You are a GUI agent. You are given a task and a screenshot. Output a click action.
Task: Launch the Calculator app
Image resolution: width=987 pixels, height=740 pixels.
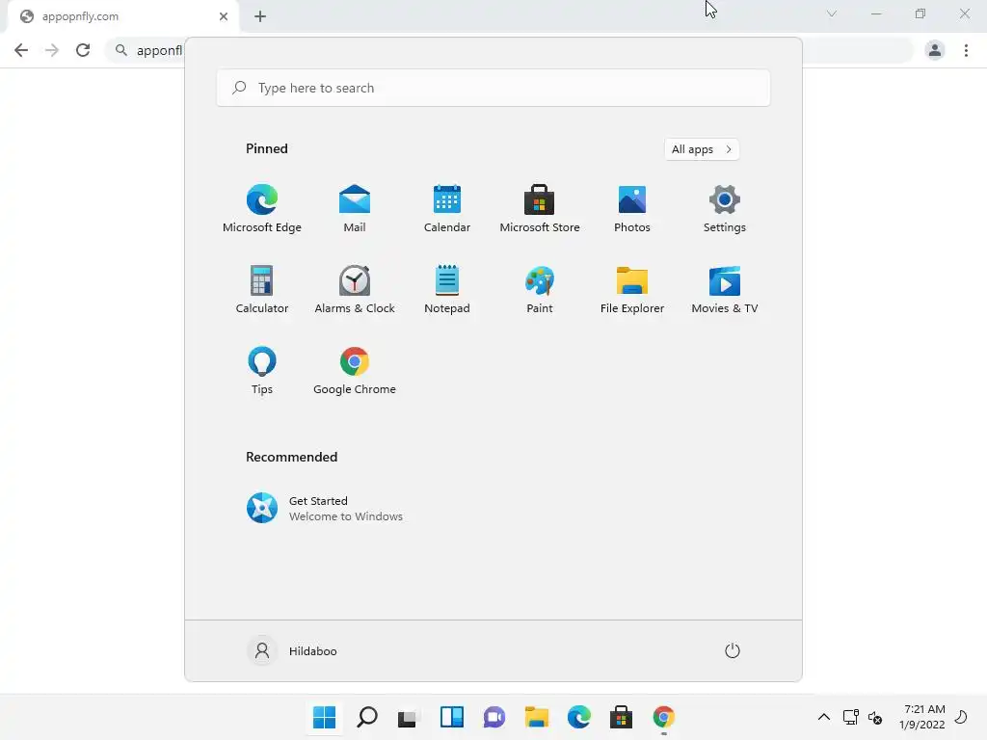[x=262, y=289]
